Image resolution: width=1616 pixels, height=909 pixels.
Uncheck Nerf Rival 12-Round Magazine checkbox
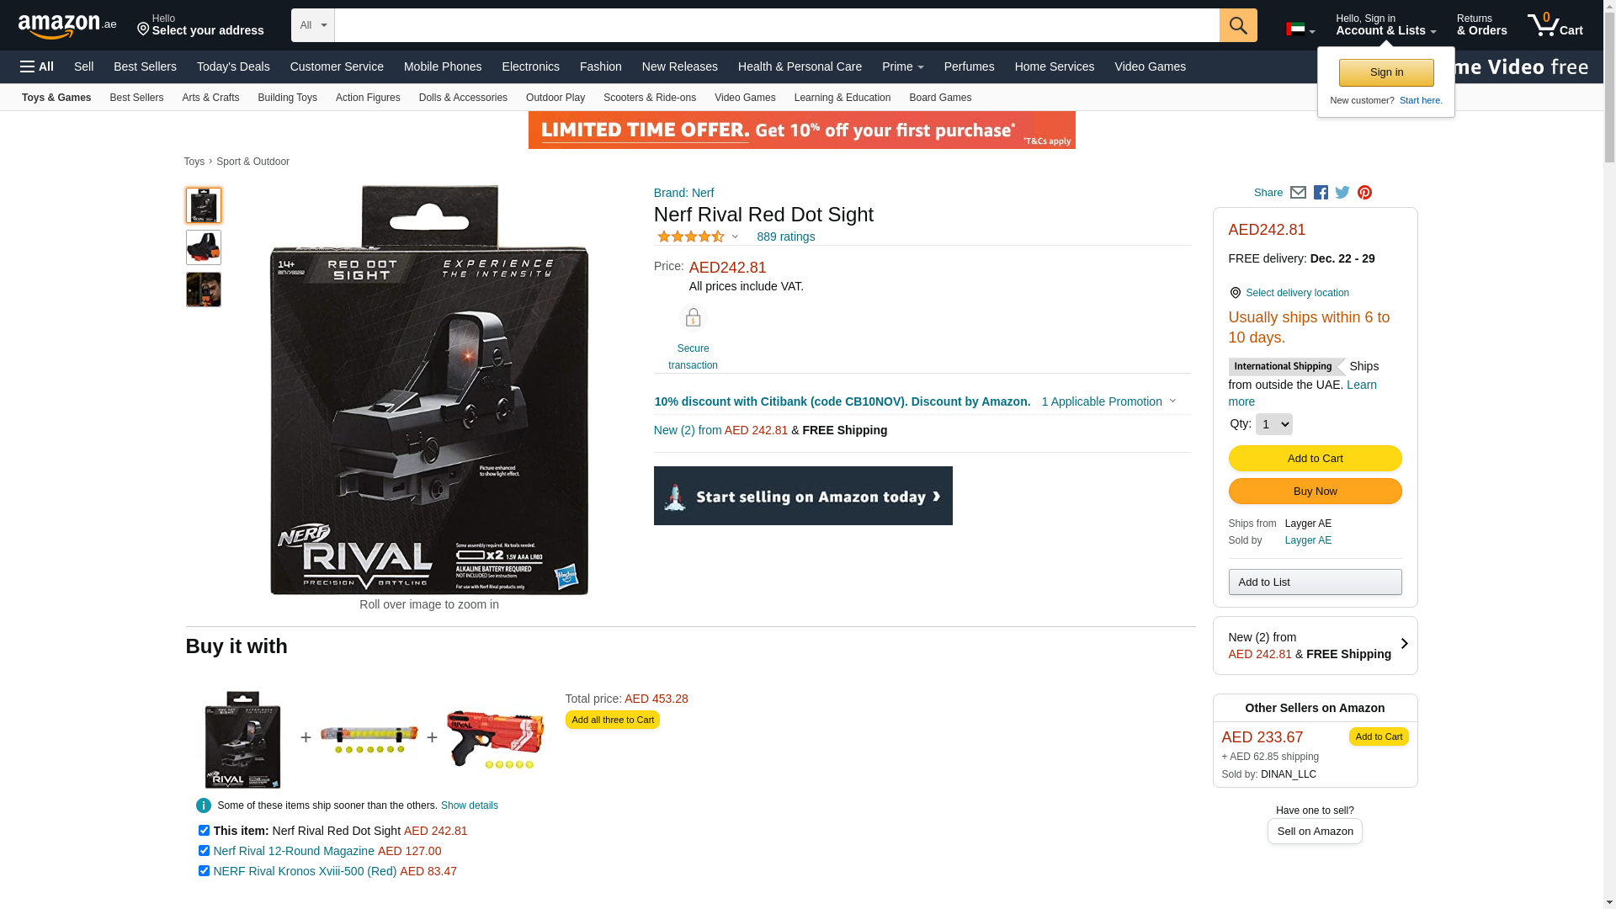point(204,851)
